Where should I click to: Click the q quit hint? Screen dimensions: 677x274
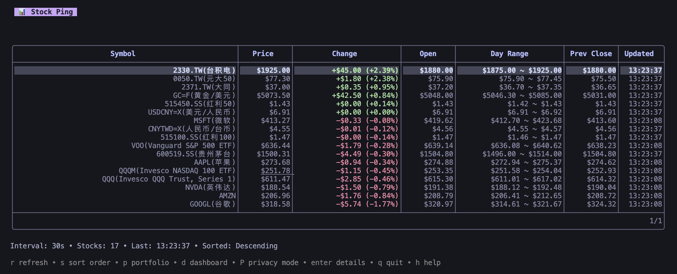pyautogui.click(x=390, y=263)
